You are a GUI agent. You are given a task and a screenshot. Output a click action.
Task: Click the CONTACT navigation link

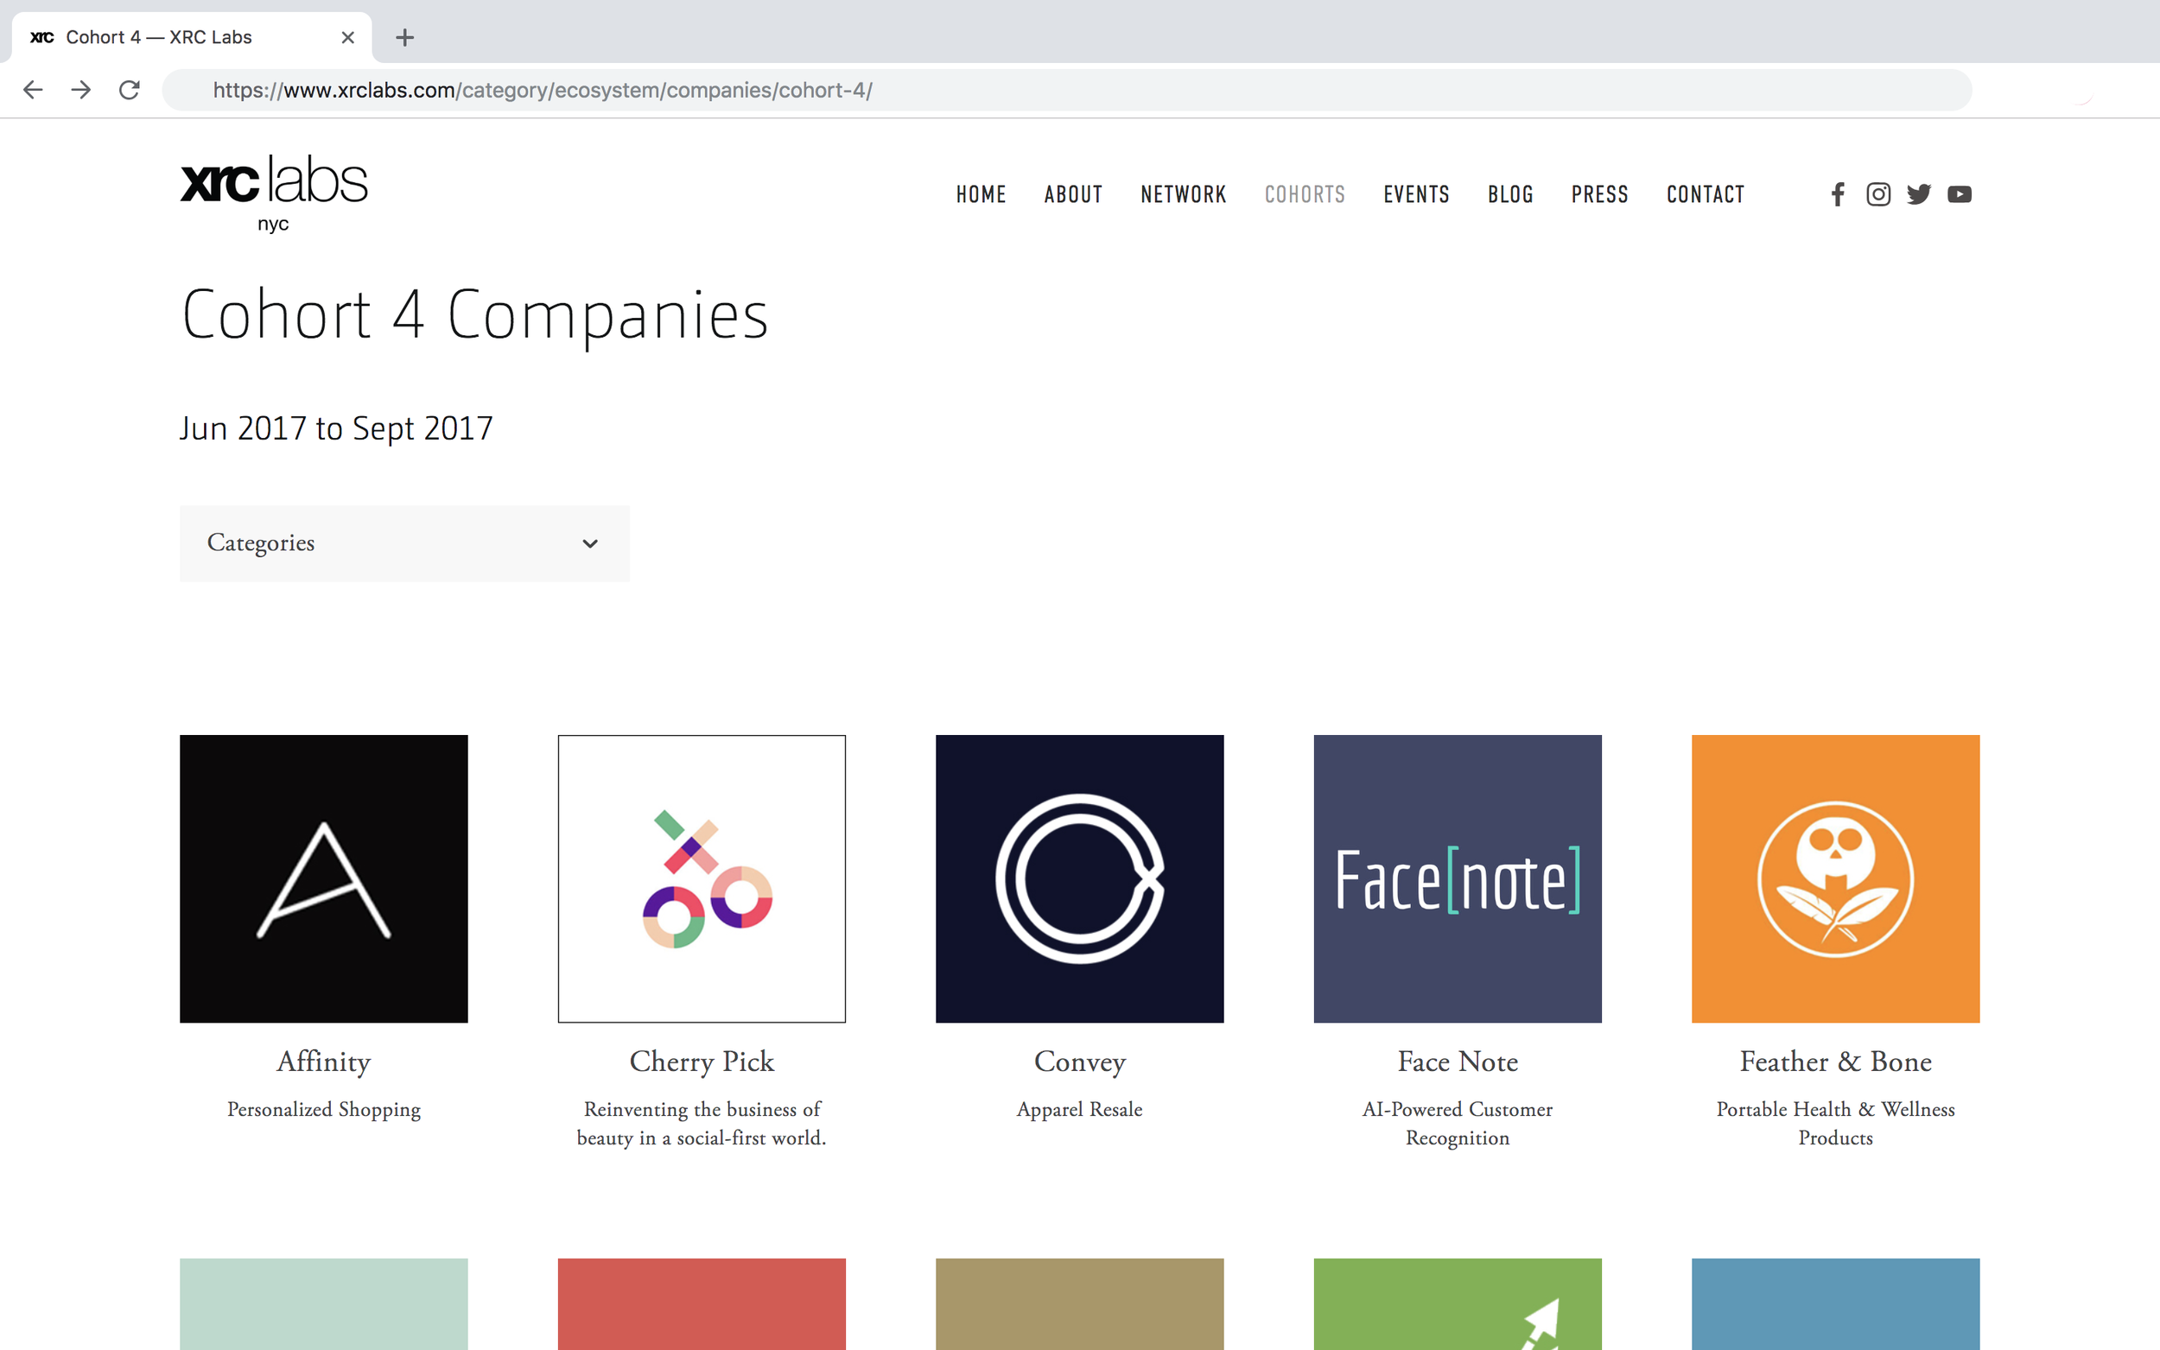tap(1706, 194)
